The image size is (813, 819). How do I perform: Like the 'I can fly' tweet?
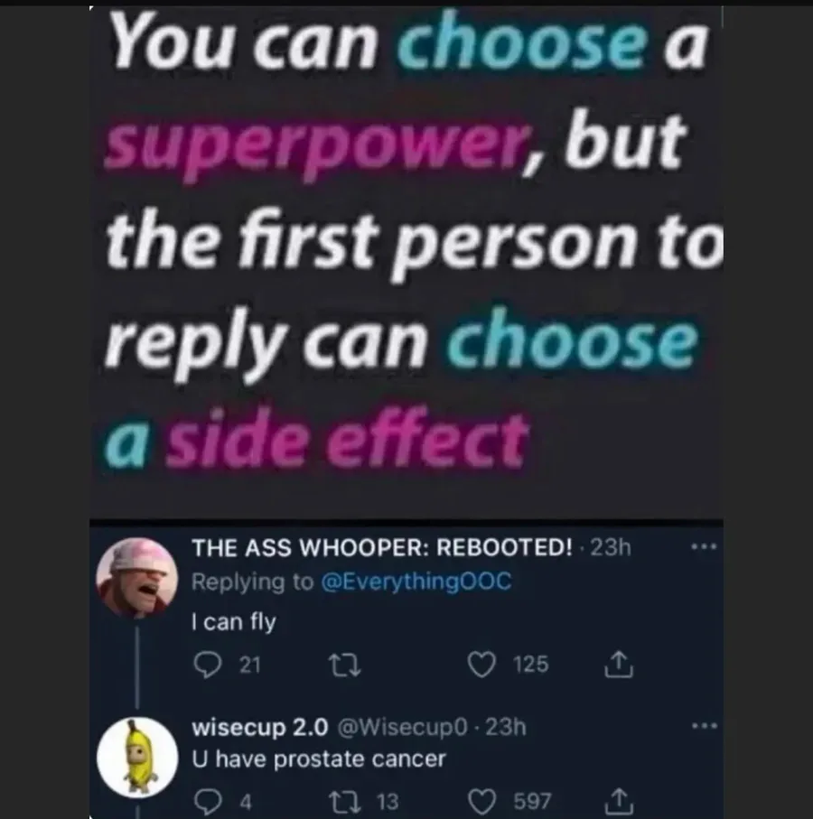coord(481,665)
